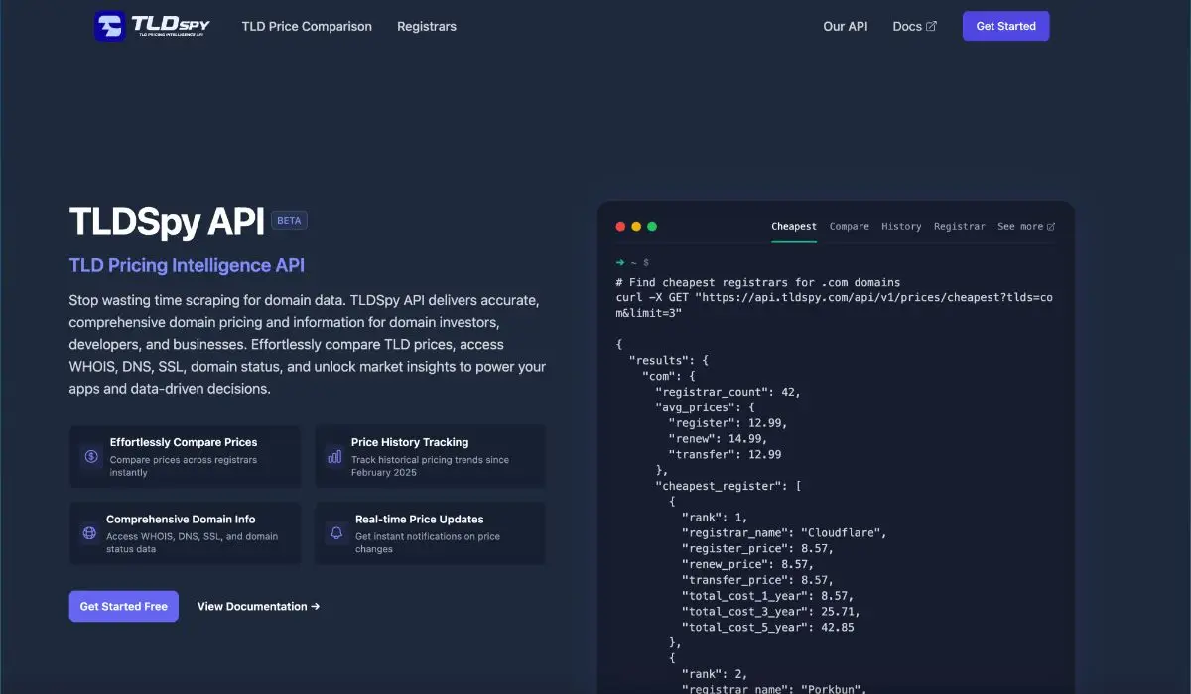This screenshot has width=1191, height=694.
Task: Open See more external link in terminal
Action: pos(1025,227)
